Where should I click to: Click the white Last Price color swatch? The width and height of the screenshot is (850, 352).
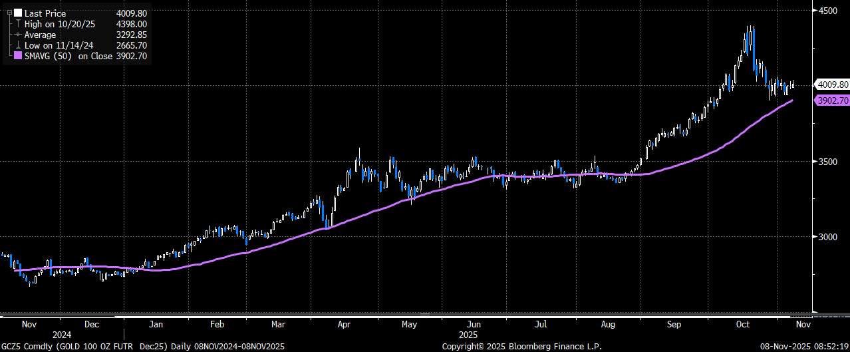click(x=17, y=13)
